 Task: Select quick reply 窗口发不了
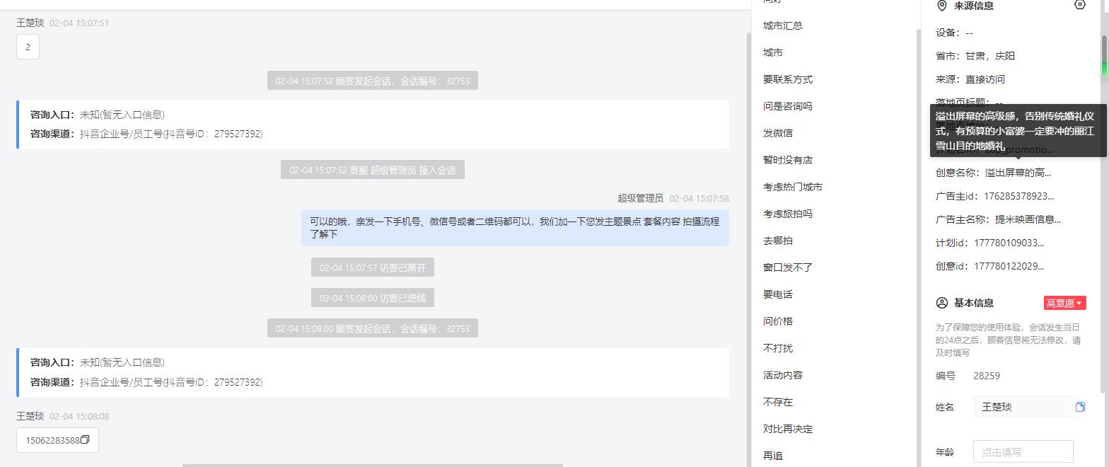[x=788, y=267]
